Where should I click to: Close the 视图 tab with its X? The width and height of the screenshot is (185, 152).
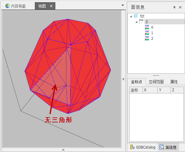click(x=51, y=6)
